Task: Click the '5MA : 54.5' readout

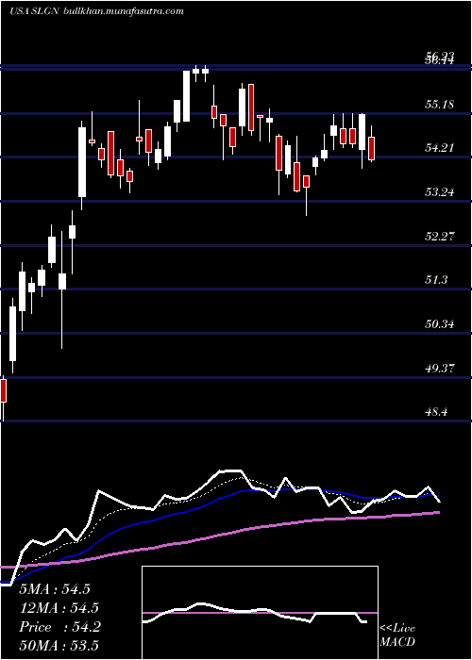Action: pos(55,589)
